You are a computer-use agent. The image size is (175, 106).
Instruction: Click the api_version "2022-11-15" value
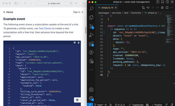coord(138,52)
